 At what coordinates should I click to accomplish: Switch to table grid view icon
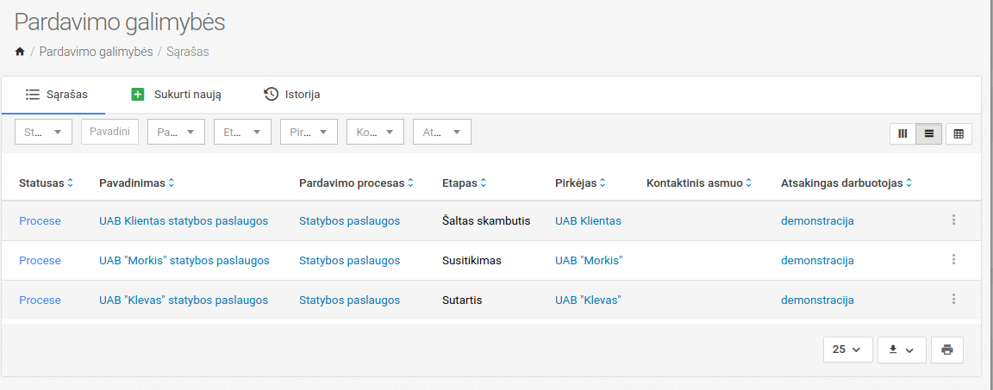coord(959,133)
